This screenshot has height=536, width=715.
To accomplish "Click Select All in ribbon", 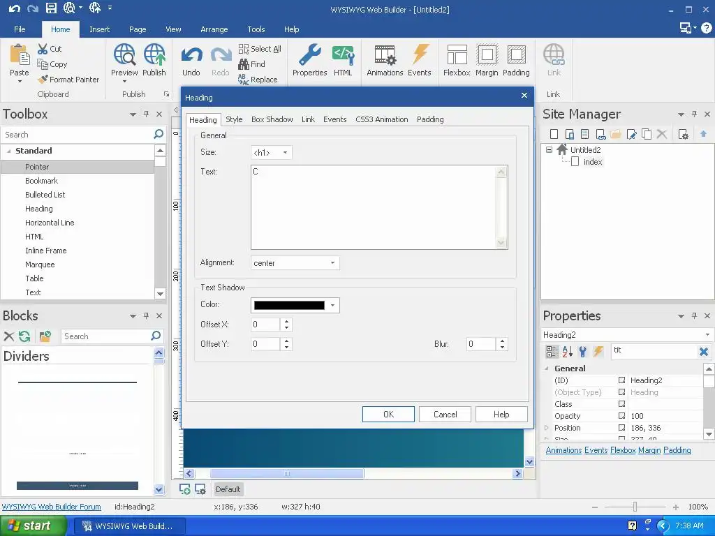I will coord(260,49).
